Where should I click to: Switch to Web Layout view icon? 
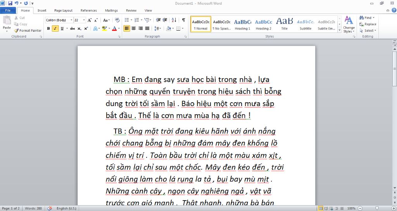(331, 208)
